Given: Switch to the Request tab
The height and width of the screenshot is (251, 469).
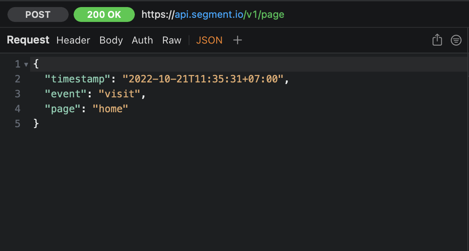Looking at the screenshot, I should pyautogui.click(x=28, y=40).
